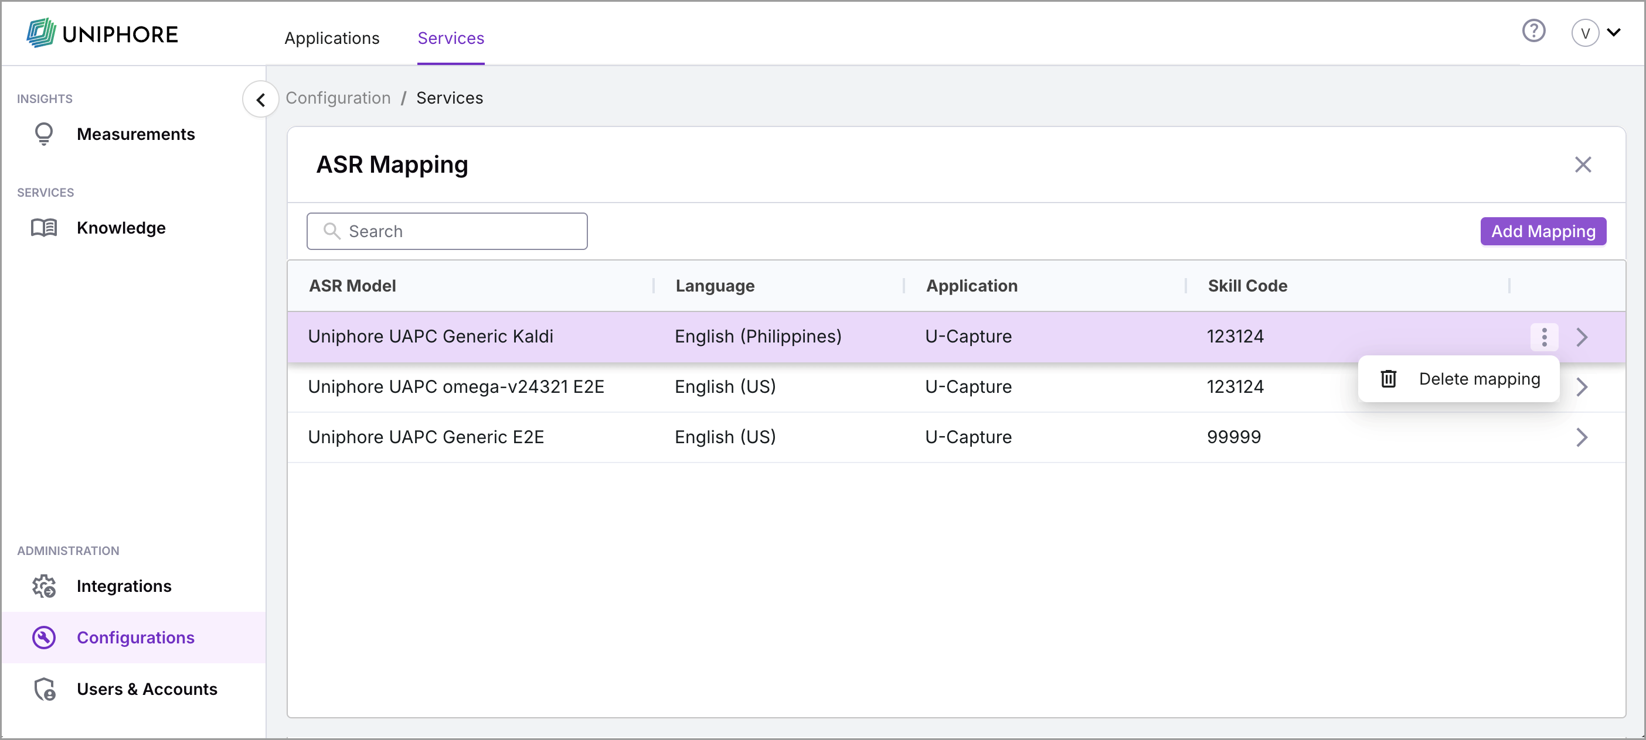Click the Integrations gear icon

43,586
